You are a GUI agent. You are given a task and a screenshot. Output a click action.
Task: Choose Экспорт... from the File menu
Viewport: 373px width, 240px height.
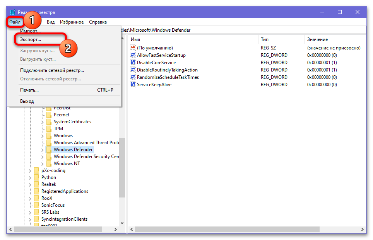64,39
